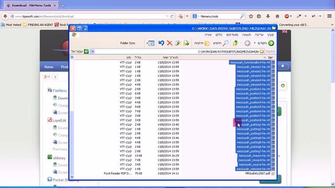
Task: Click the greyed Forward arrow in Explorer
Action: tap(248, 43)
